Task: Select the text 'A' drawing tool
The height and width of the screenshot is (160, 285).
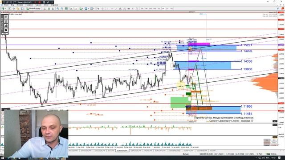Action: pos(133,8)
